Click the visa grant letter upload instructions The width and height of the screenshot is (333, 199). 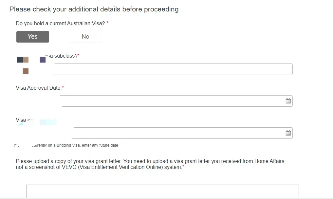(151, 164)
